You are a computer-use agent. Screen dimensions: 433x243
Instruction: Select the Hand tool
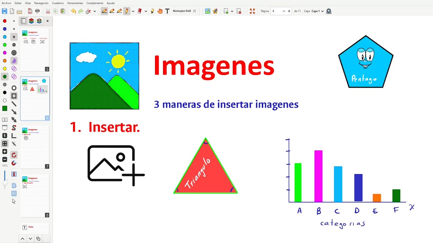(x=160, y=11)
